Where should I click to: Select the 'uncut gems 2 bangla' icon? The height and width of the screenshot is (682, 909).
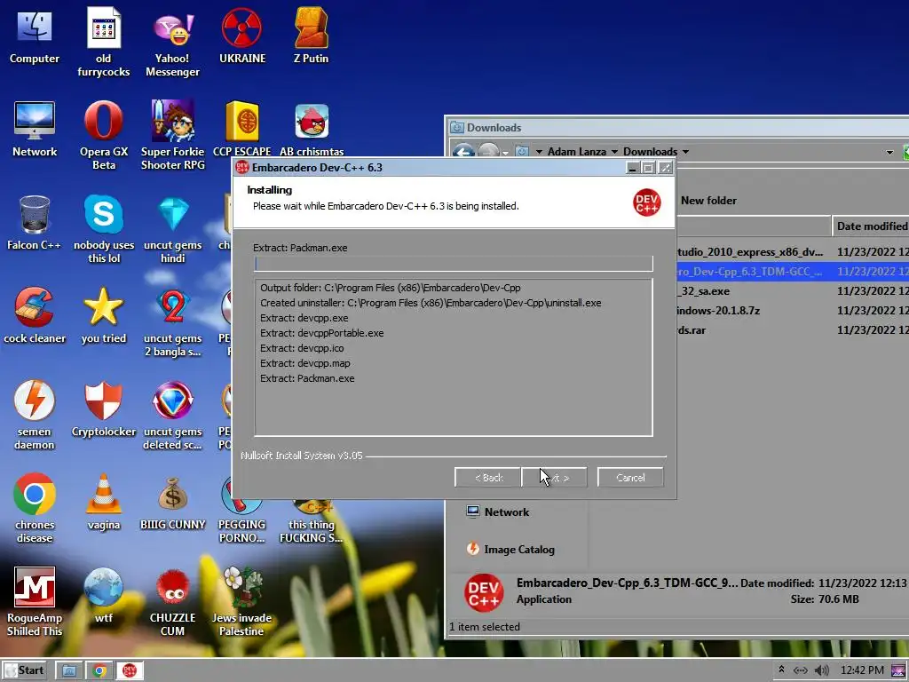point(173,322)
